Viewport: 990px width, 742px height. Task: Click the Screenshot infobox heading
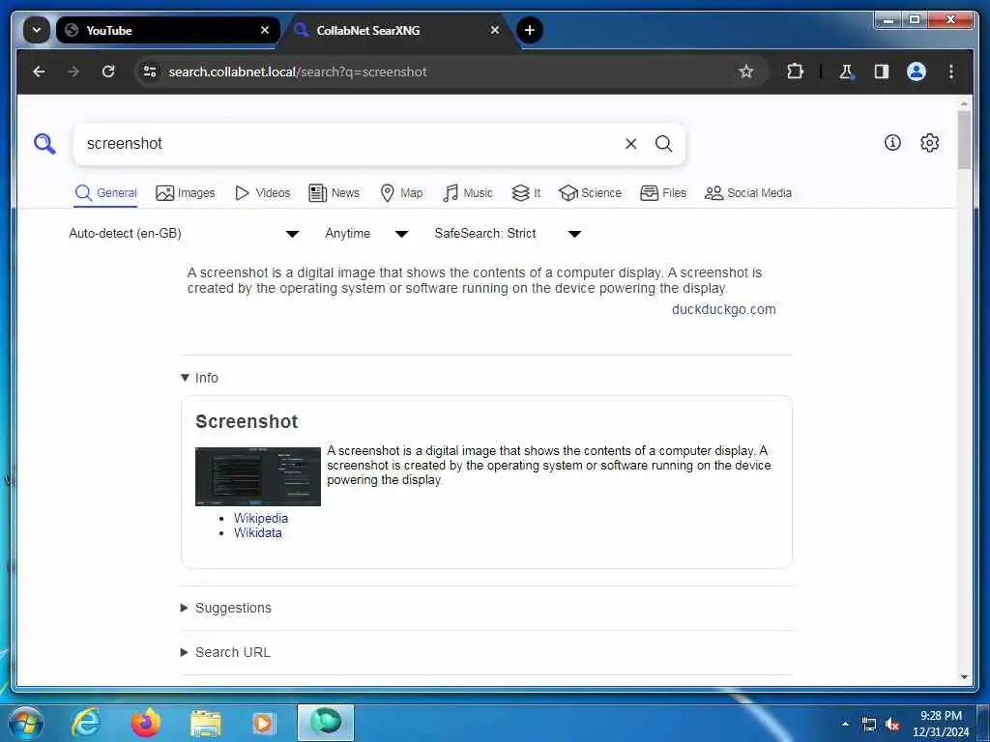[247, 421]
